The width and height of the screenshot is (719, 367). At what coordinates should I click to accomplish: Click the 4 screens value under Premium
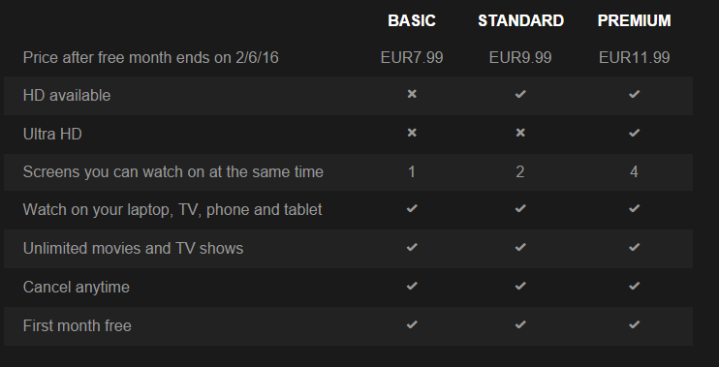[634, 171]
